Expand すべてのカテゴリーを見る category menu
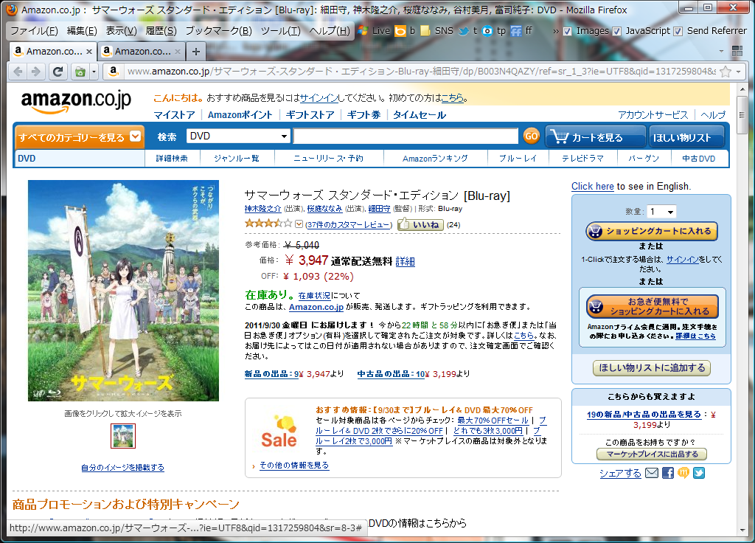The height and width of the screenshot is (543, 755). click(79, 136)
